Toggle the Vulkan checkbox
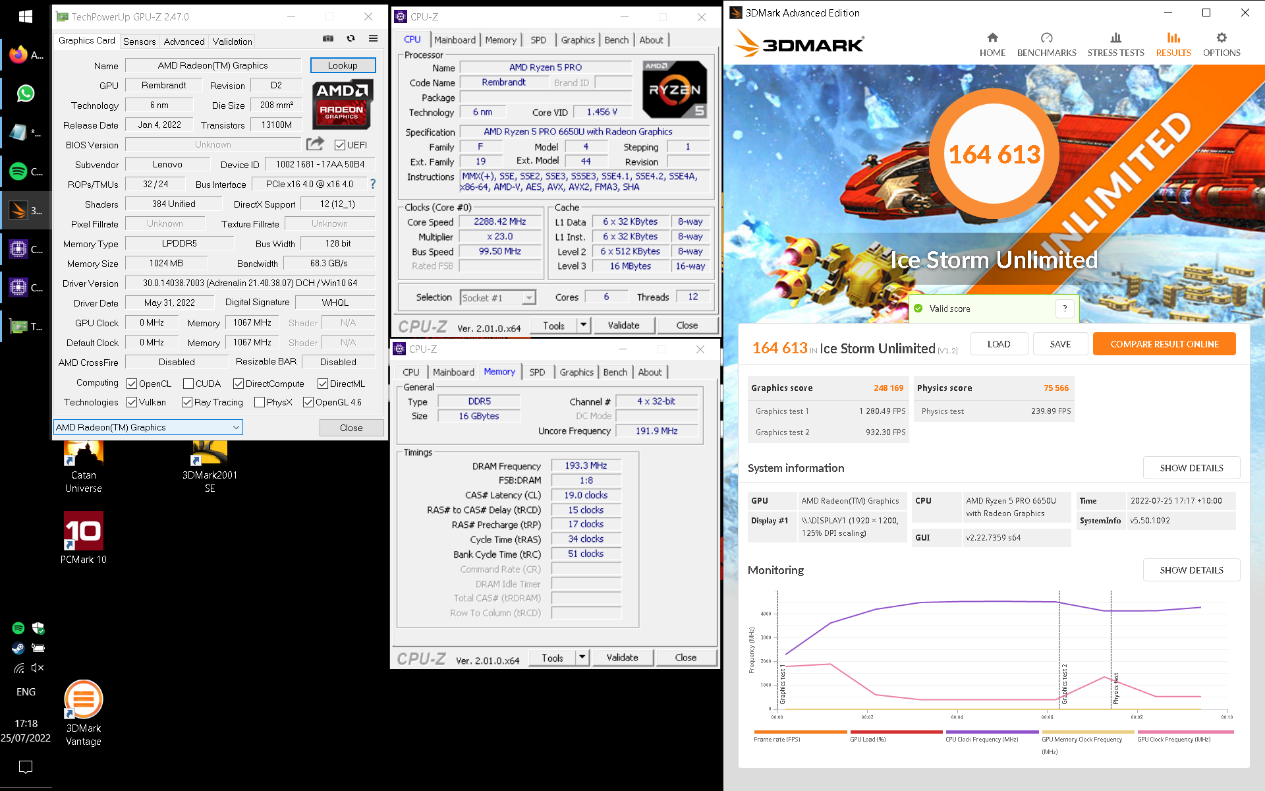 132,402
